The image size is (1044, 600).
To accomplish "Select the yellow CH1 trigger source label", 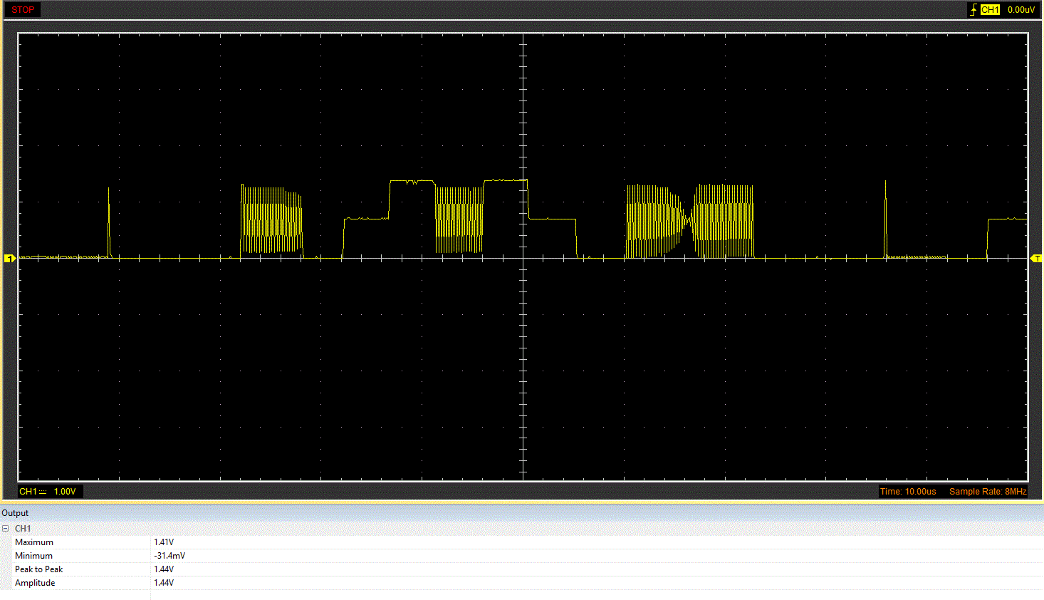I will pyautogui.click(x=990, y=10).
